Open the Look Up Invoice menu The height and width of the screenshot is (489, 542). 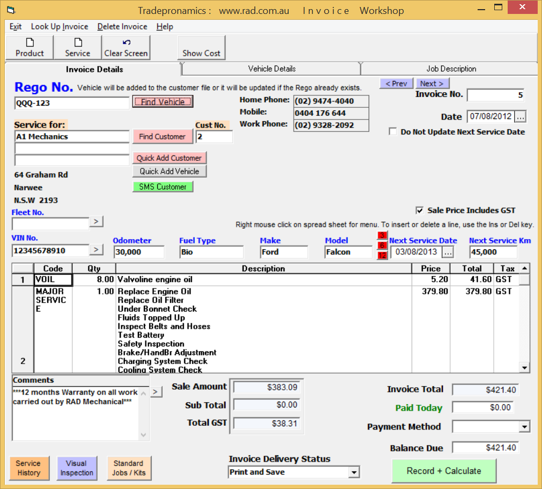[59, 27]
